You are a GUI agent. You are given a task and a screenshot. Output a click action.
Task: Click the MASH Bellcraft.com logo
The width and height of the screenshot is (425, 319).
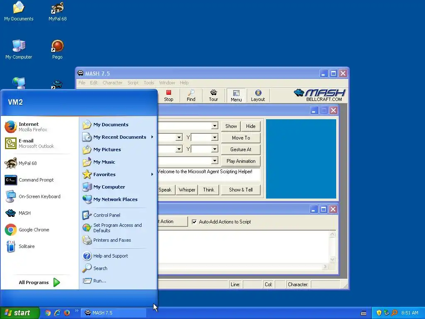coord(320,95)
